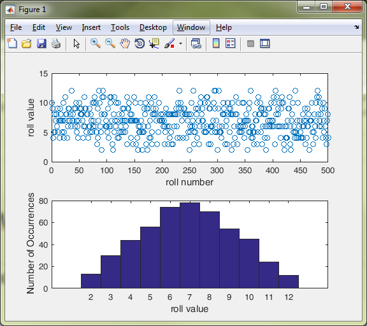The image size is (367, 326).
Task: Activate the Zoom Out magnifier tool
Action: click(x=110, y=43)
